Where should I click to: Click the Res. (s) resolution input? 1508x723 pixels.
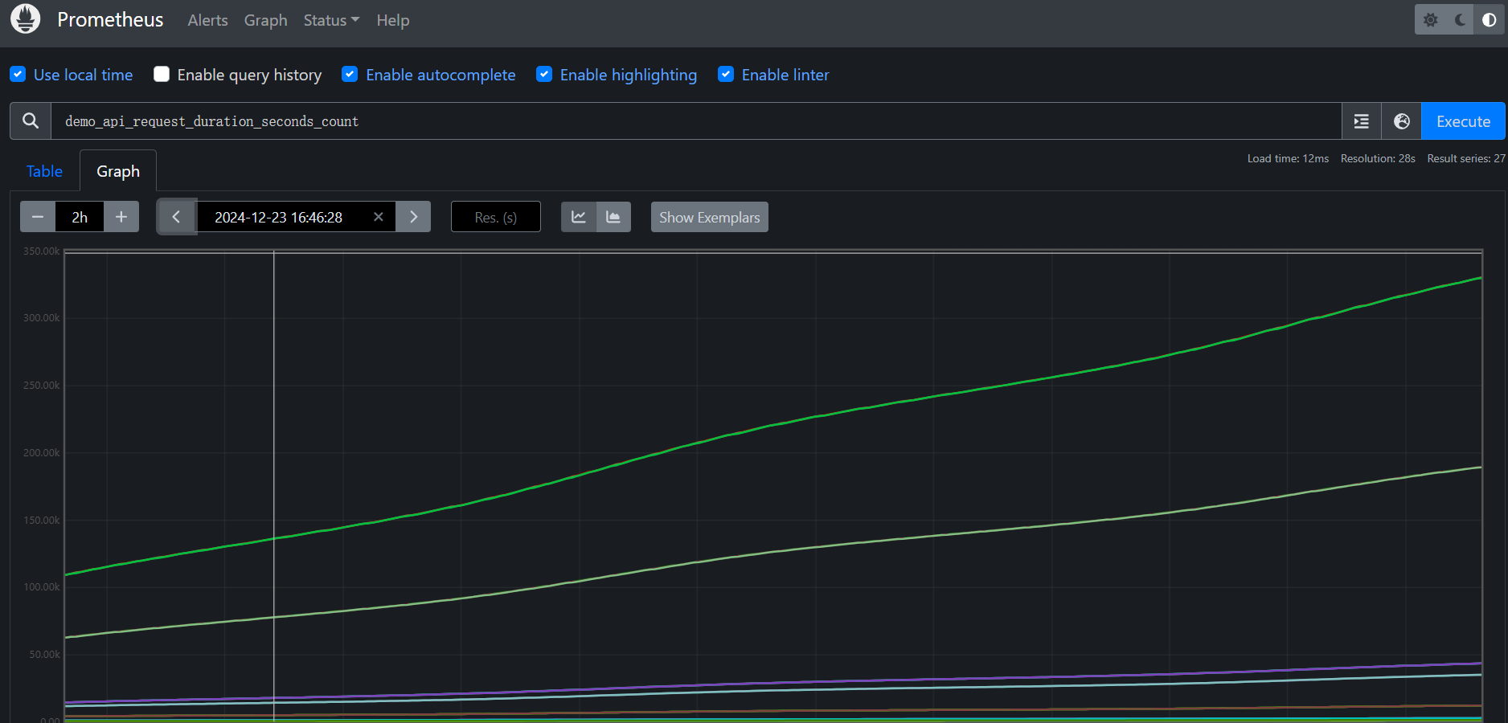(x=495, y=217)
